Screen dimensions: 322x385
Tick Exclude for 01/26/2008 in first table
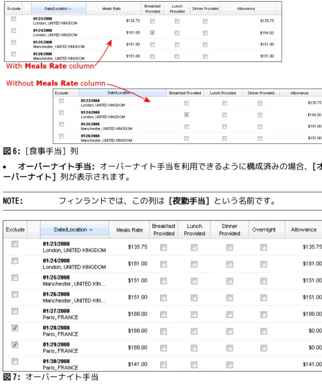(x=14, y=54)
